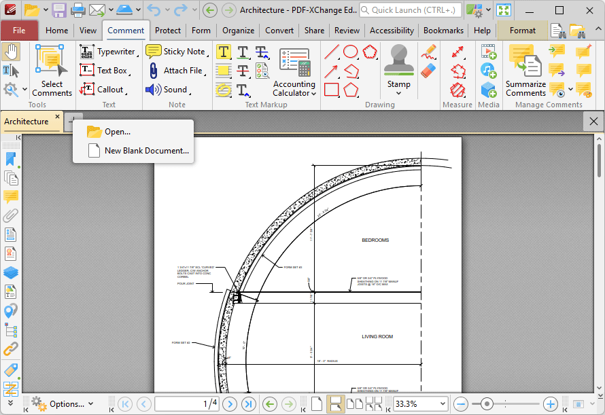Open the Bookmarks pane in sidebar

pyautogui.click(x=11, y=160)
